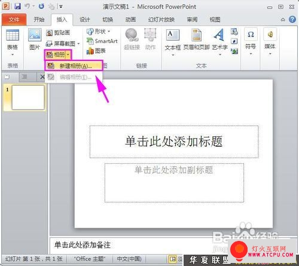Viewport: 299px width, 266px height.
Task: Open the 形状 (Shapes) gallery
Action: coord(98,31)
